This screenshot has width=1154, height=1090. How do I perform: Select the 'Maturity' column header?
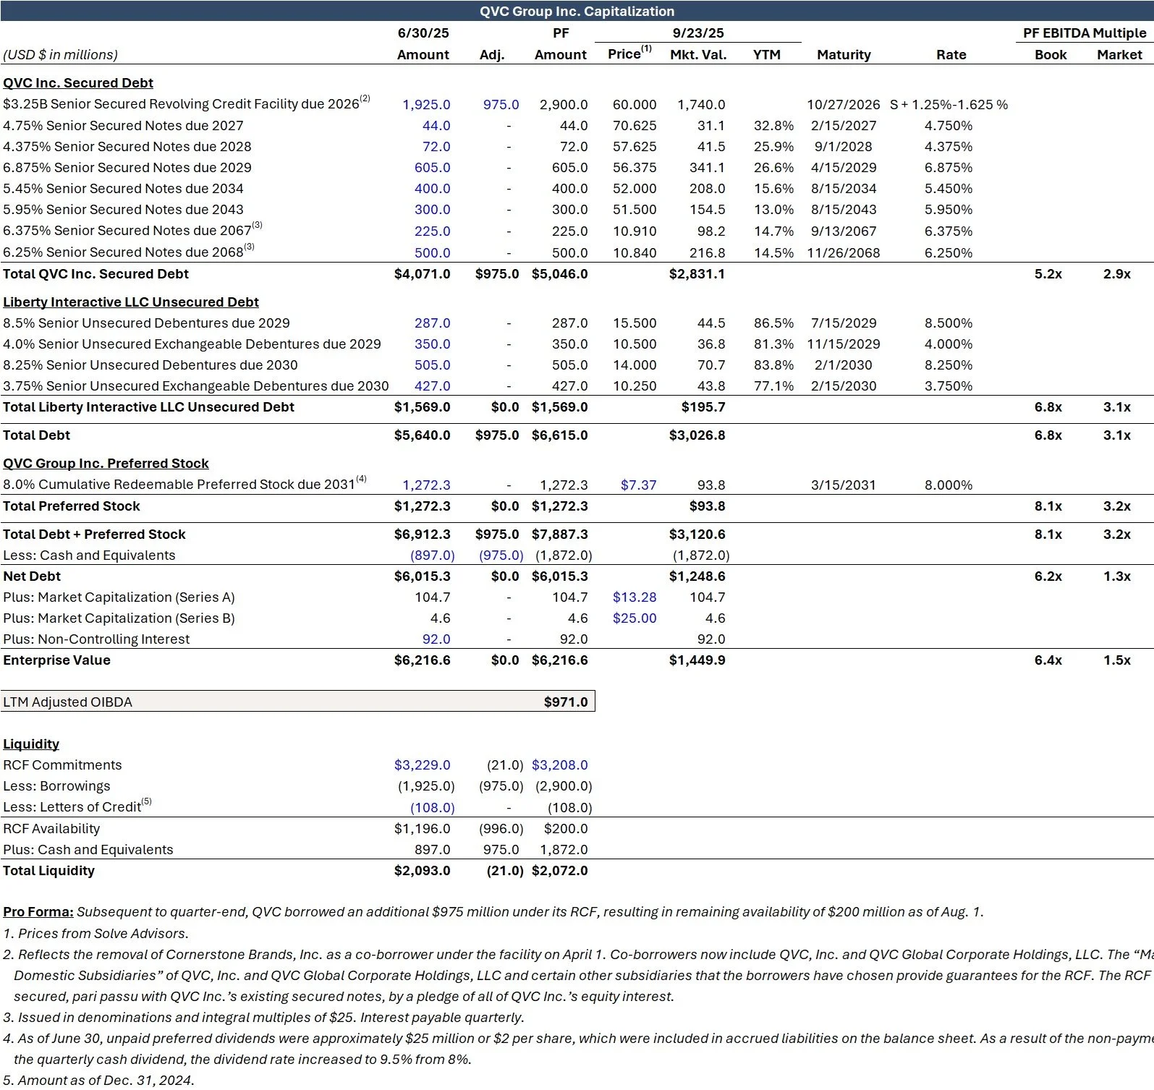coord(844,54)
